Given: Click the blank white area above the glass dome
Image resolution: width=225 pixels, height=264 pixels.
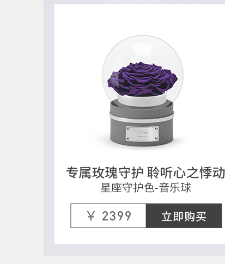Looking at the screenshot, I should [139, 19].
